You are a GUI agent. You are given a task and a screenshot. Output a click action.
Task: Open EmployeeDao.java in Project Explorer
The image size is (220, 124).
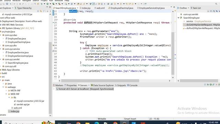tap(17, 39)
